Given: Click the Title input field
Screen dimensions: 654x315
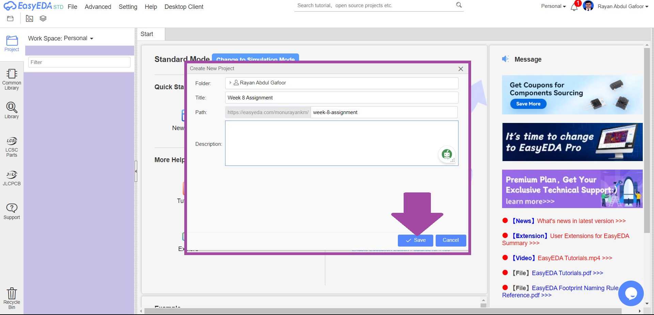Looking at the screenshot, I should pyautogui.click(x=341, y=98).
